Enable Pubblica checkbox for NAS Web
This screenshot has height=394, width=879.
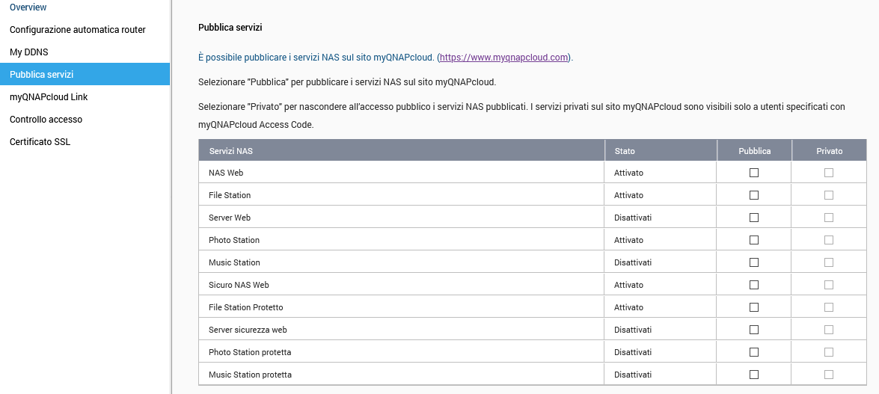pos(754,173)
